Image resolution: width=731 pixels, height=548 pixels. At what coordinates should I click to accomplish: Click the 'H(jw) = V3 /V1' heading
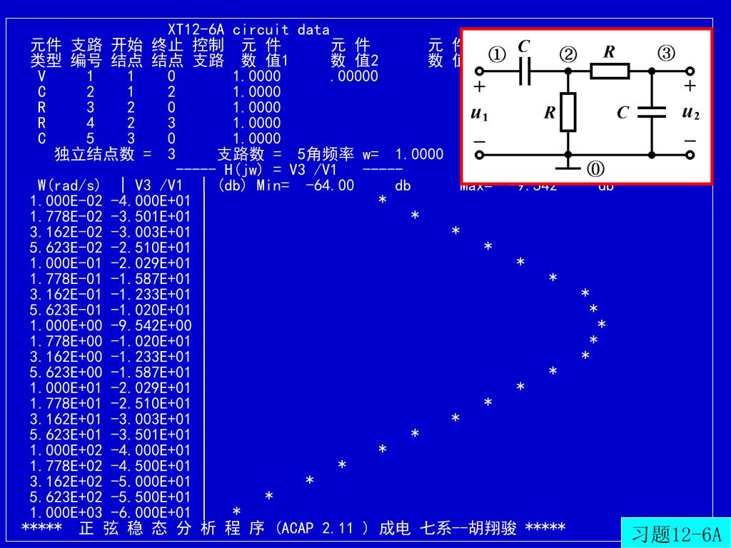click(280, 170)
